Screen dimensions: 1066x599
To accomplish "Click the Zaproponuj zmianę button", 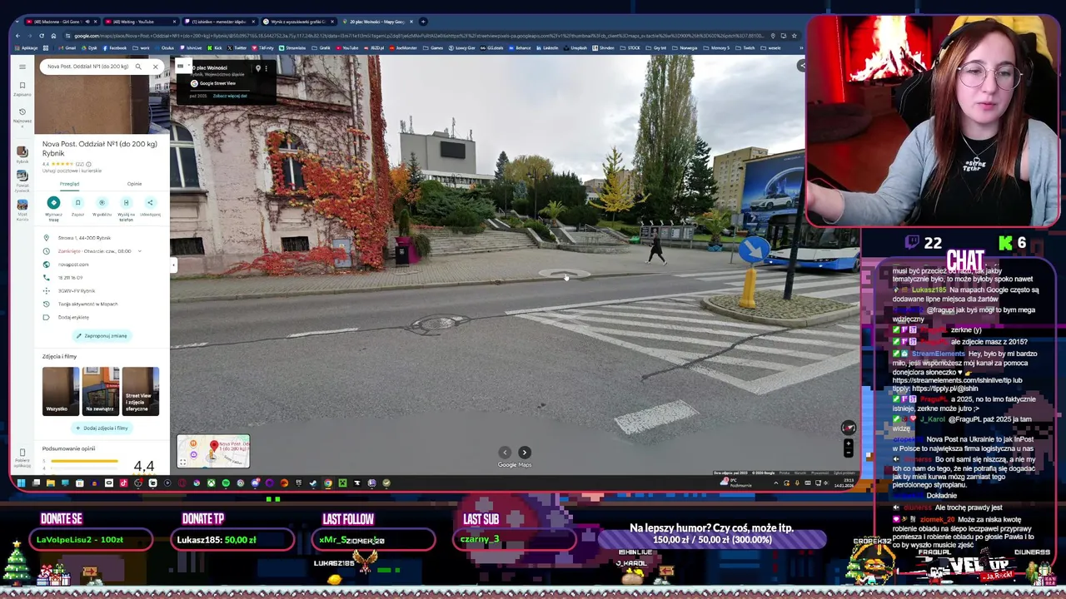I will 101,336.
